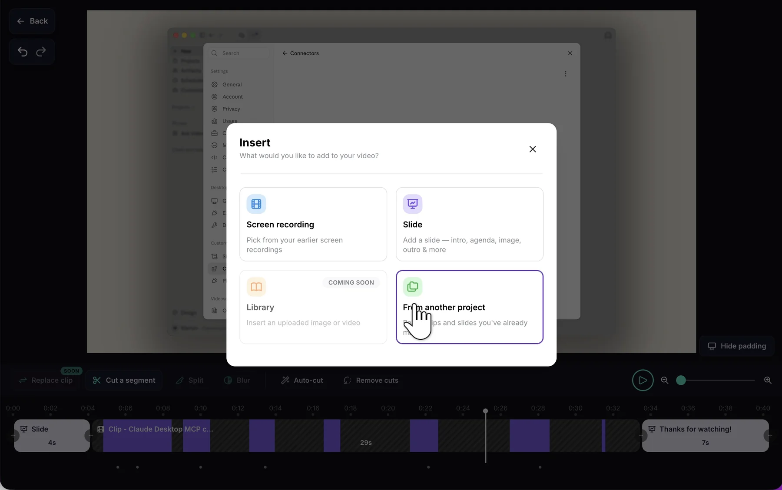Image resolution: width=782 pixels, height=490 pixels.
Task: Click the Library card
Action: tap(313, 307)
